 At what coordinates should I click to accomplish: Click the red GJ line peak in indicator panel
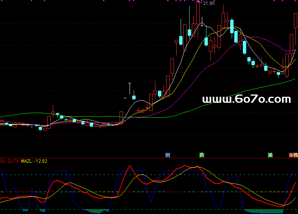pos(130,165)
